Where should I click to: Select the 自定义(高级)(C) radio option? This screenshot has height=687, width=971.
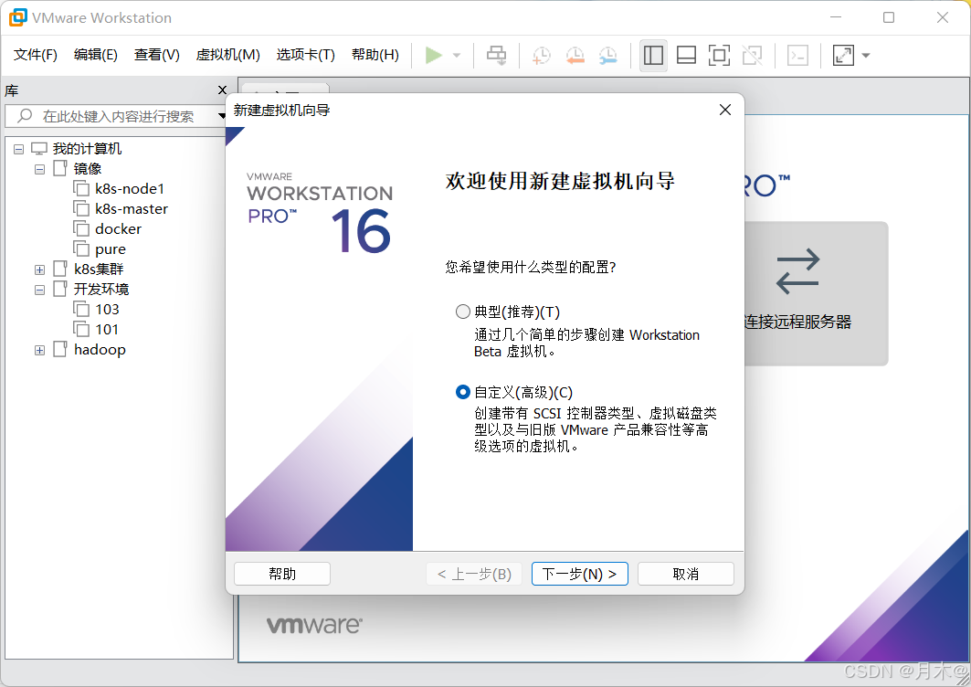[x=462, y=392]
